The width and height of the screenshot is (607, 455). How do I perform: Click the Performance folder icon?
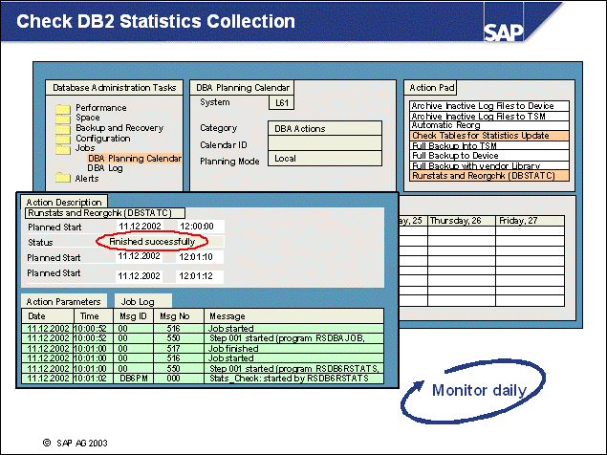point(63,108)
